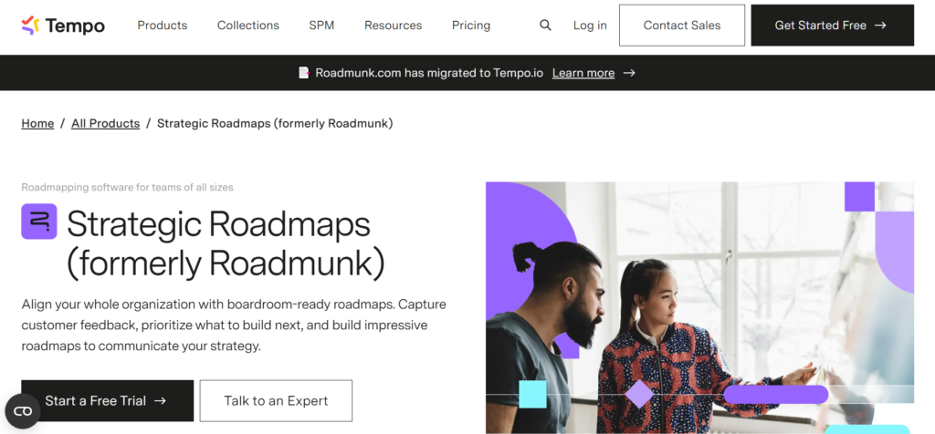
Task: Click the Strategic Roadmaps purple product icon
Action: click(x=39, y=222)
